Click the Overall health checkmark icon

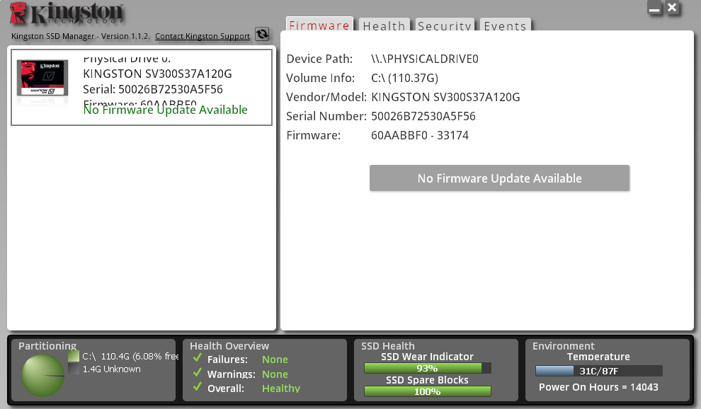(x=197, y=387)
